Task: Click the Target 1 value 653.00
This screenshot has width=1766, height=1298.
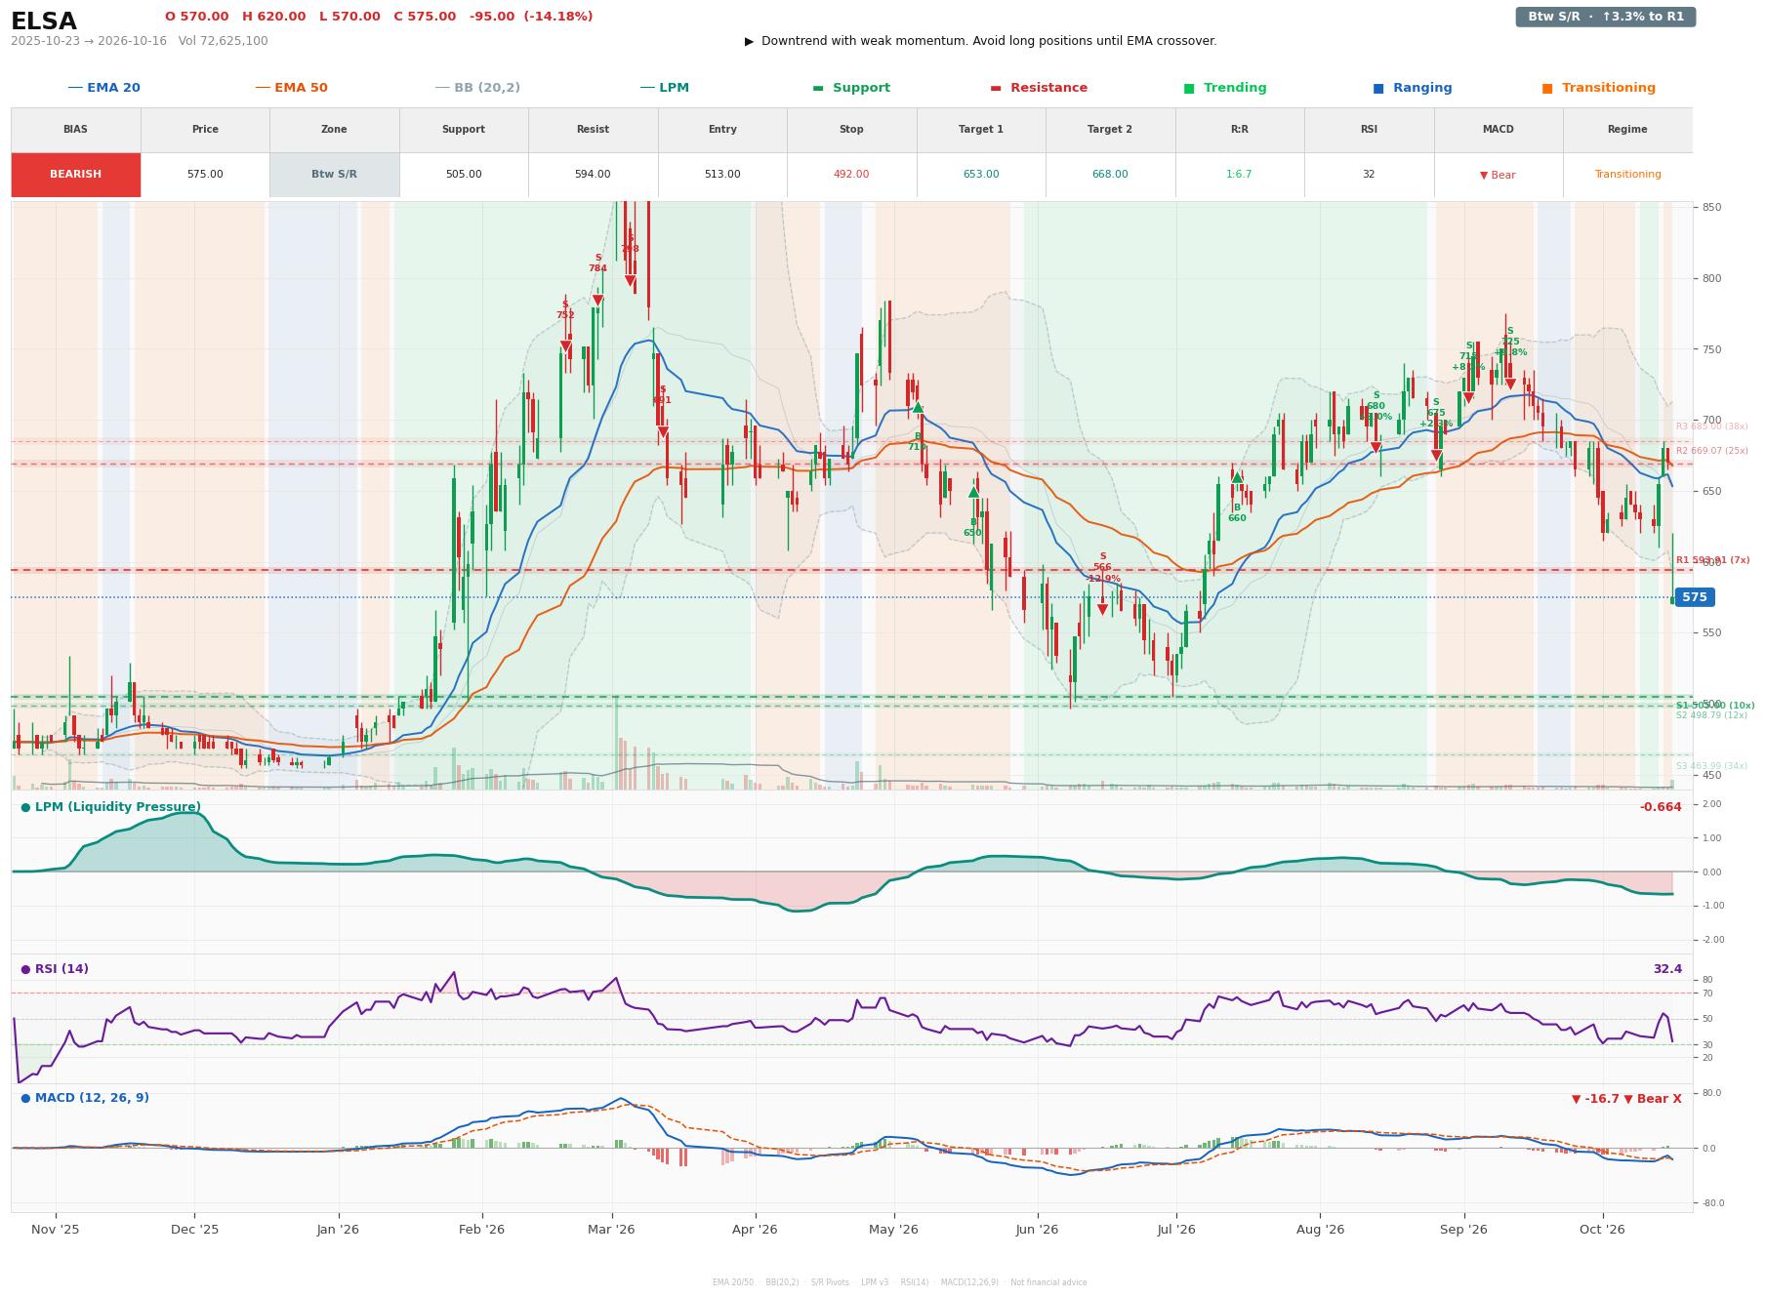Action: [x=981, y=175]
